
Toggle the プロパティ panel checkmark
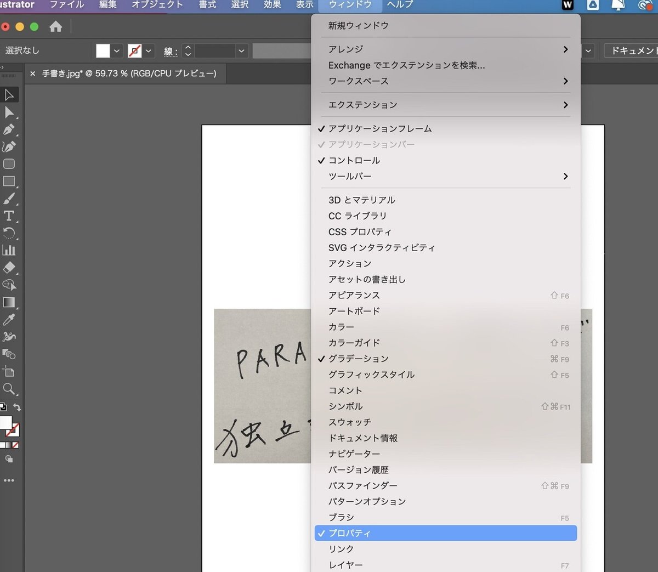tap(349, 533)
